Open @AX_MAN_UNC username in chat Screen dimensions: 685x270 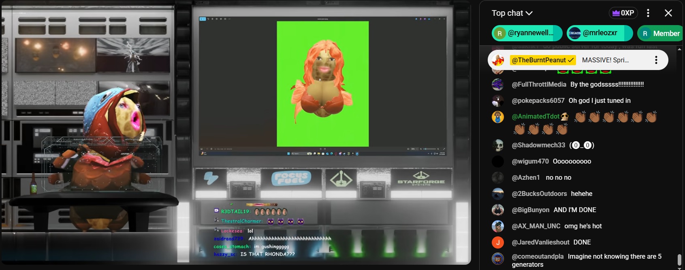pyautogui.click(x=536, y=226)
